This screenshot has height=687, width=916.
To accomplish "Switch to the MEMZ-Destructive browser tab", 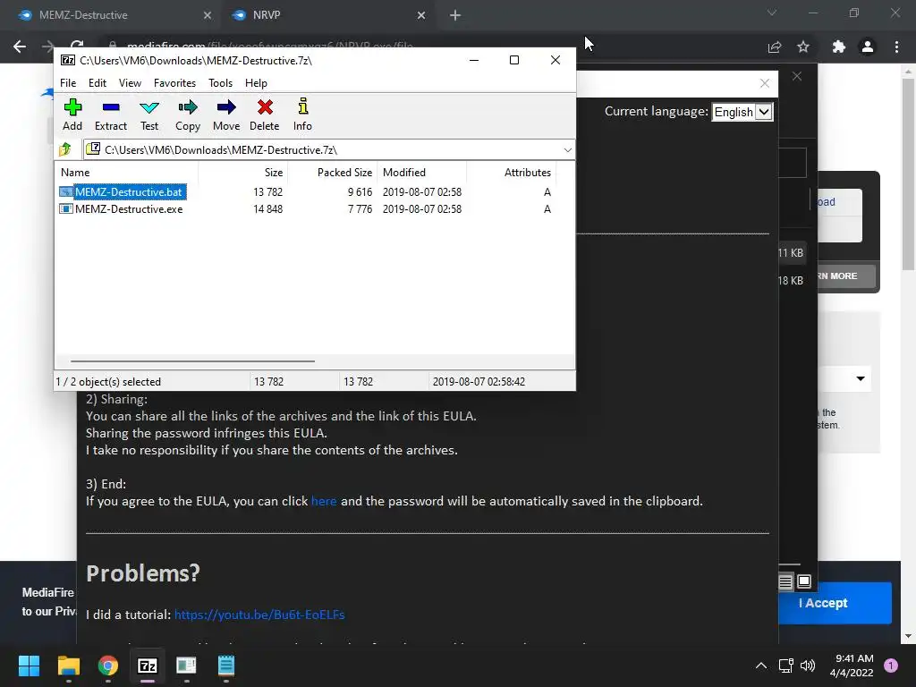I will (111, 15).
